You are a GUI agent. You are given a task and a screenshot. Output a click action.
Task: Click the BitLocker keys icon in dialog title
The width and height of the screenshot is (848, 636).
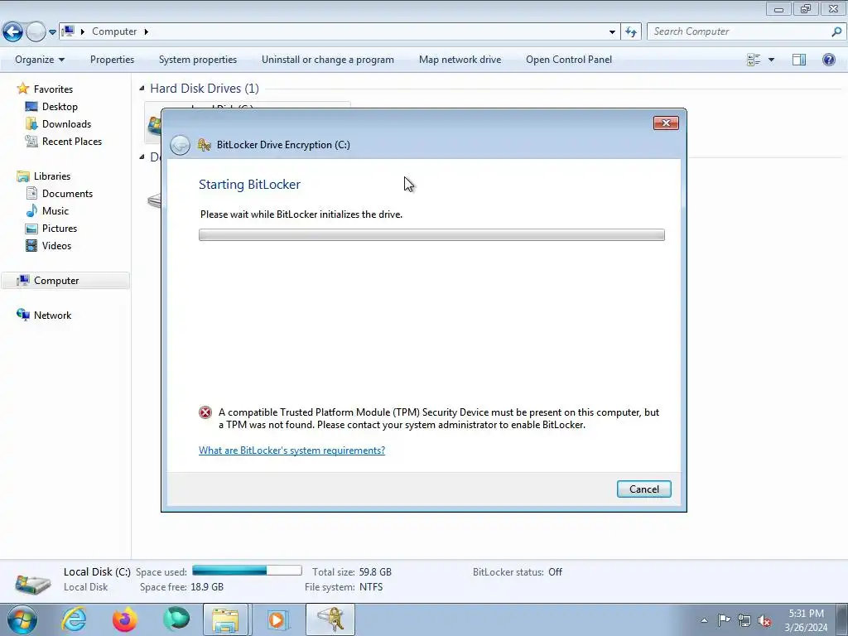tap(204, 145)
